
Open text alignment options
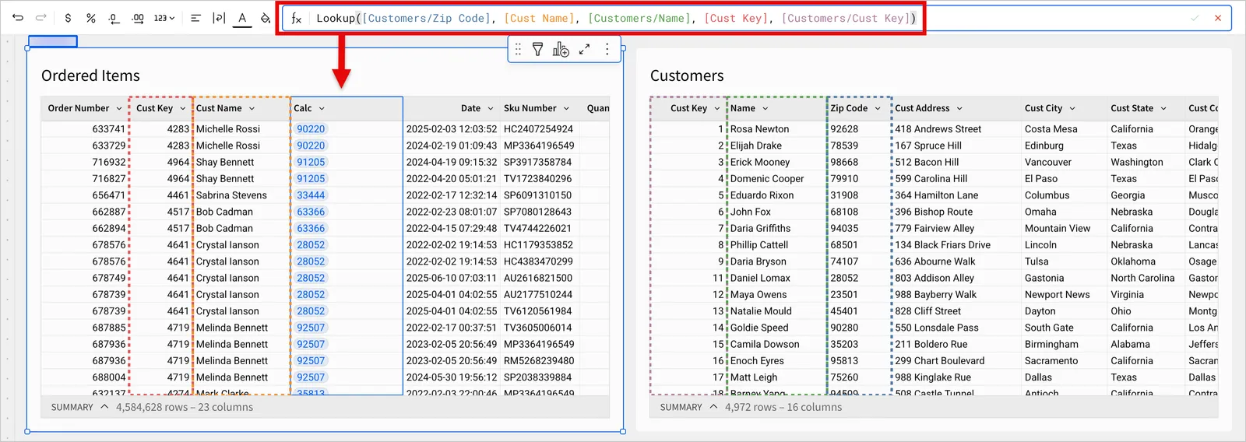pos(195,18)
